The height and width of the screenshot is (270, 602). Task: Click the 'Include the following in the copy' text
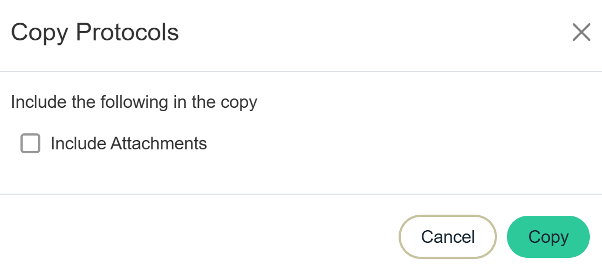point(134,102)
